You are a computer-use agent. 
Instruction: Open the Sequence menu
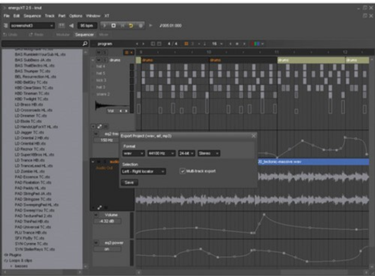(32, 16)
